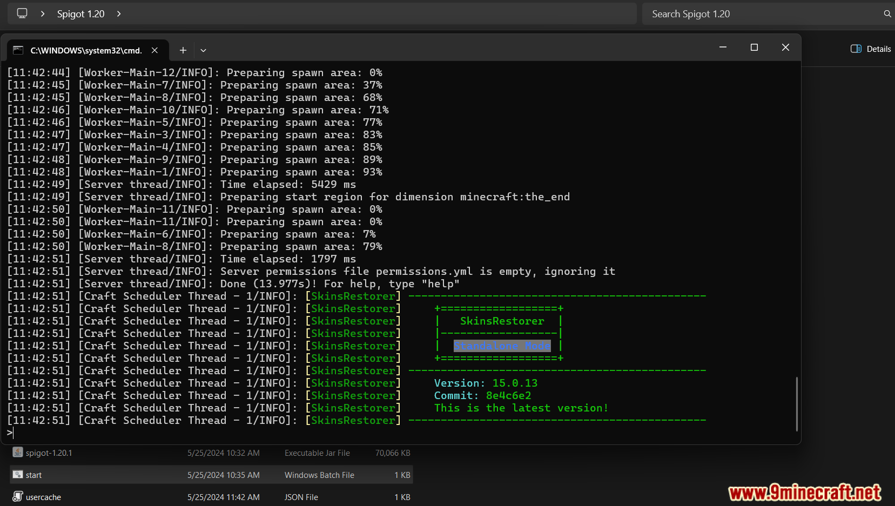Click the spigot-1.20.1 jar file icon
The height and width of the screenshot is (506, 895).
18,453
